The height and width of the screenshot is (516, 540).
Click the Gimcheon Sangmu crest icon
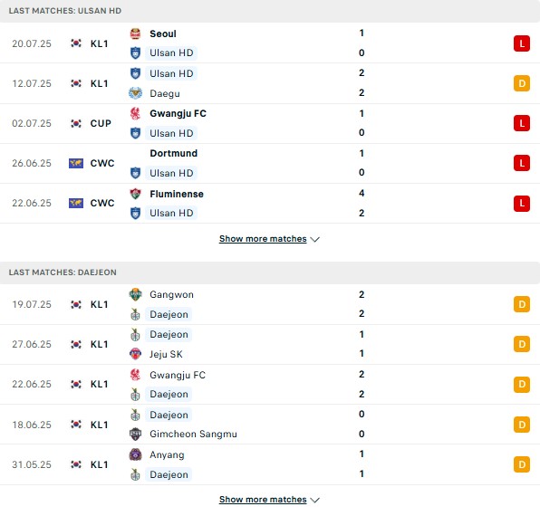135,435
